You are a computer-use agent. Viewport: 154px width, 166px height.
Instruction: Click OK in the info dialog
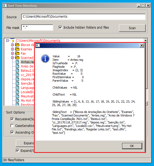click(x=132, y=146)
